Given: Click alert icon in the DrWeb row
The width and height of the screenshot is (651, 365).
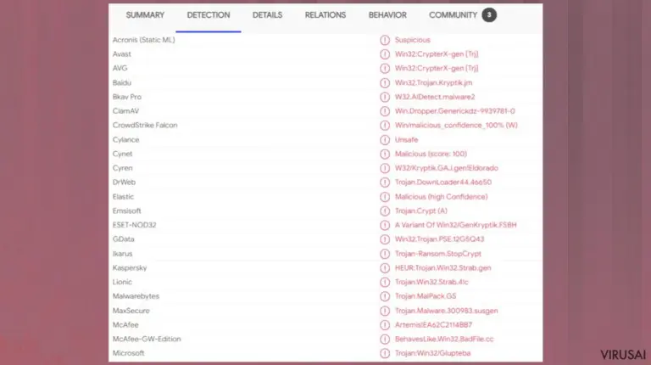Looking at the screenshot, I should tap(385, 182).
